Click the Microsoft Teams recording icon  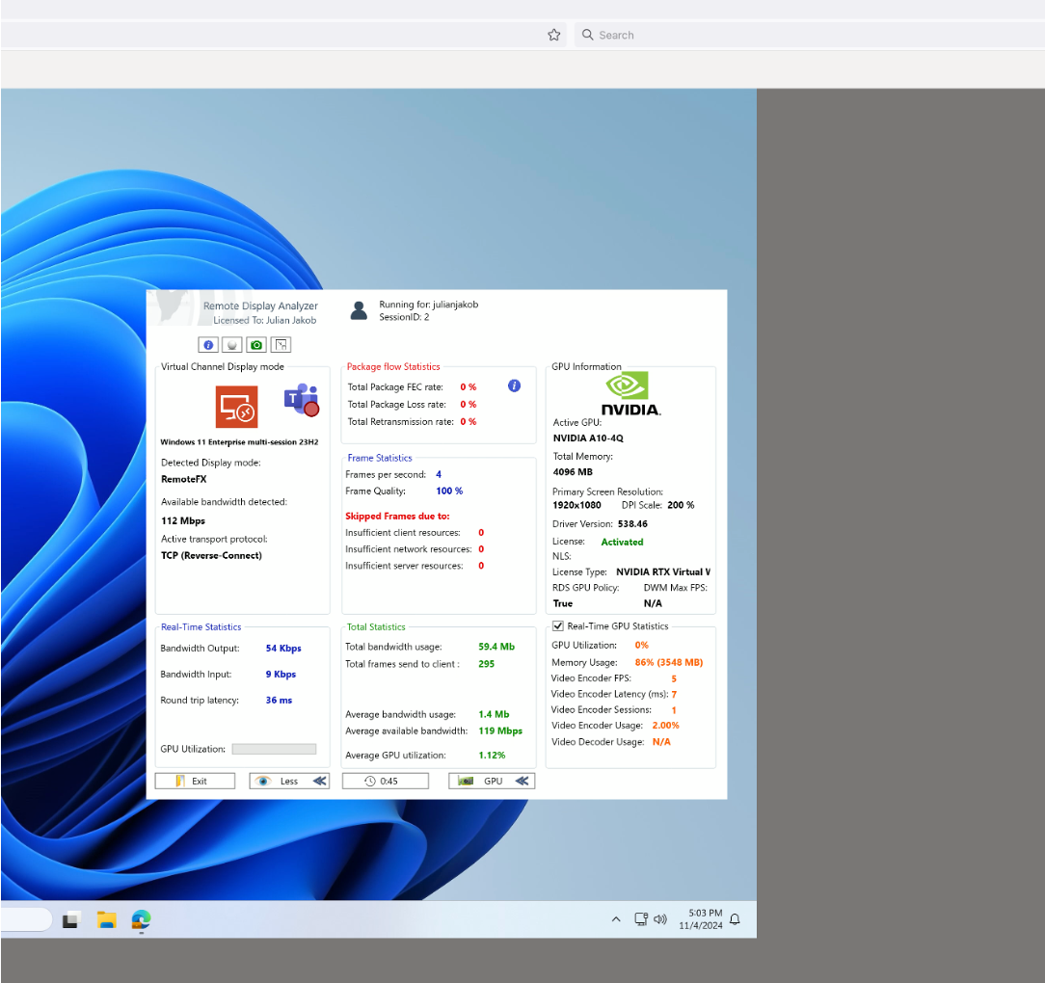click(x=302, y=400)
